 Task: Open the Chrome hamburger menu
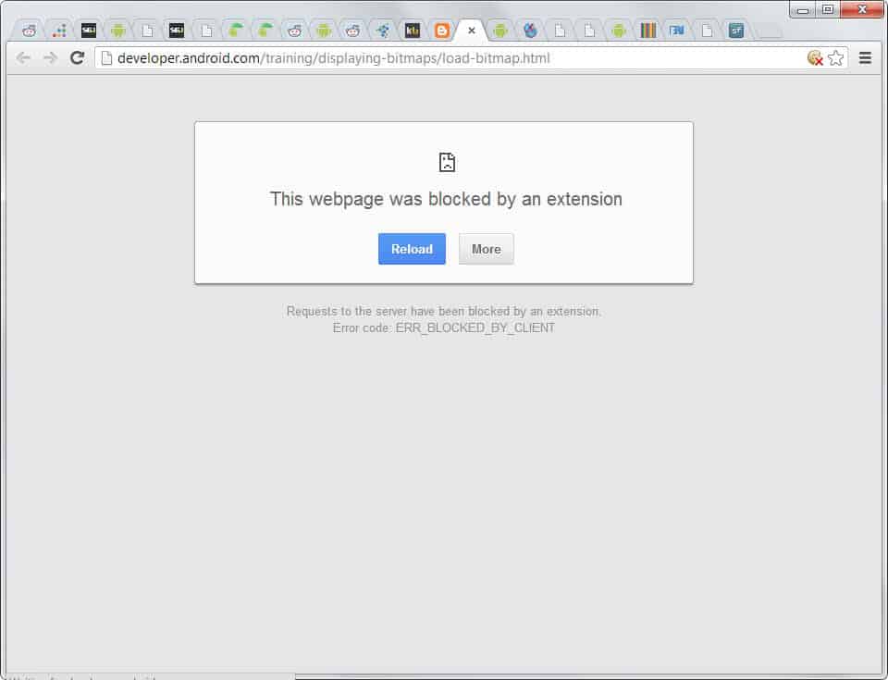865,58
